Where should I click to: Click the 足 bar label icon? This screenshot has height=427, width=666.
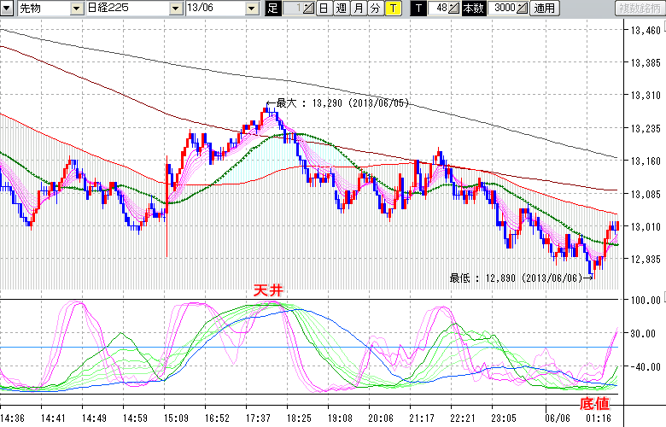point(272,9)
